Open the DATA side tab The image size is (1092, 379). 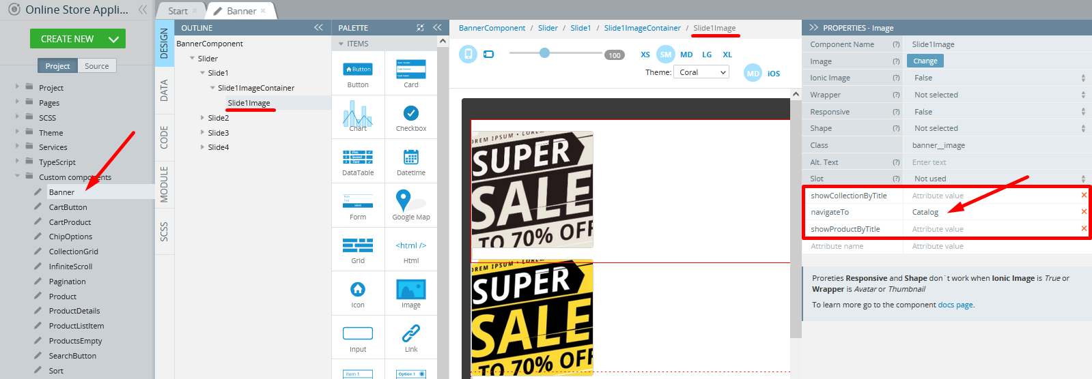tap(164, 90)
